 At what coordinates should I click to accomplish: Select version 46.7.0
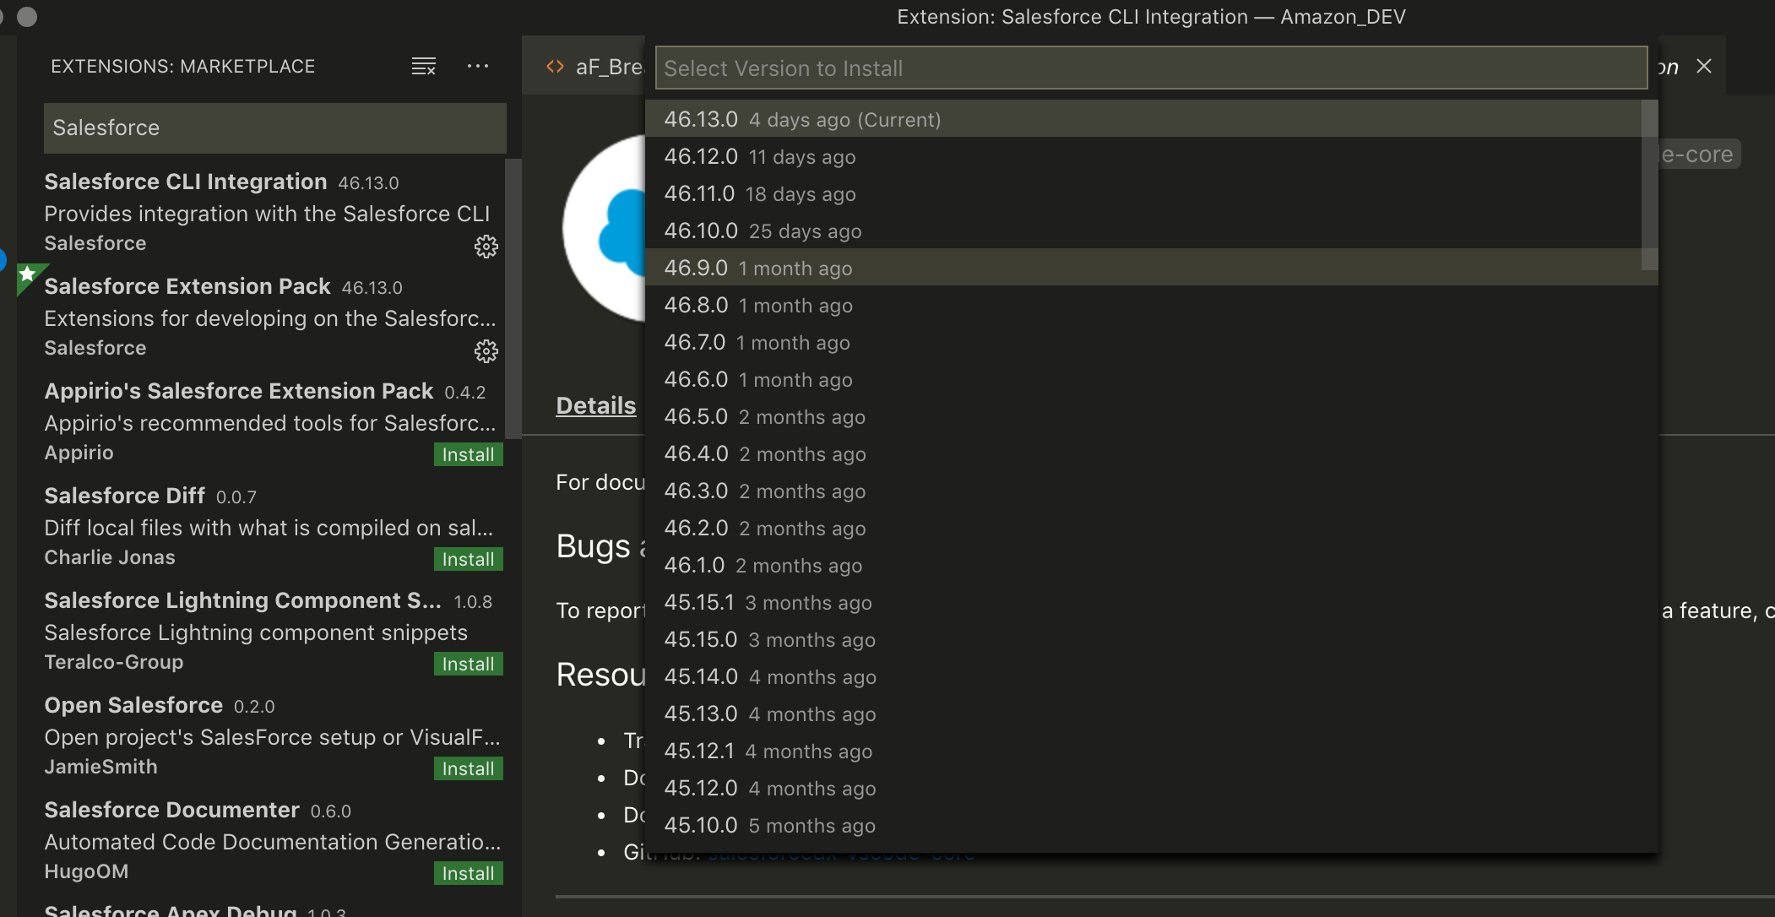[1151, 342]
